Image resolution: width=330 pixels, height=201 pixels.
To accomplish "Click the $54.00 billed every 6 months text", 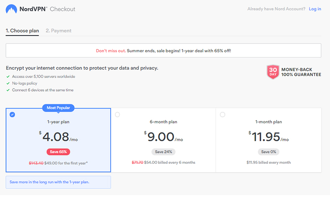I will tap(170, 163).
